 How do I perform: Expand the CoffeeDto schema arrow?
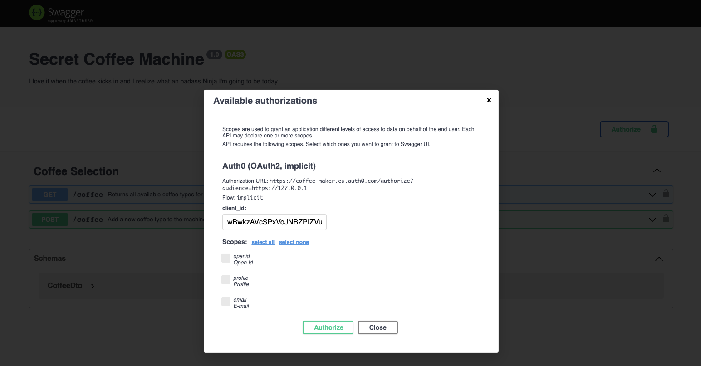[93, 286]
